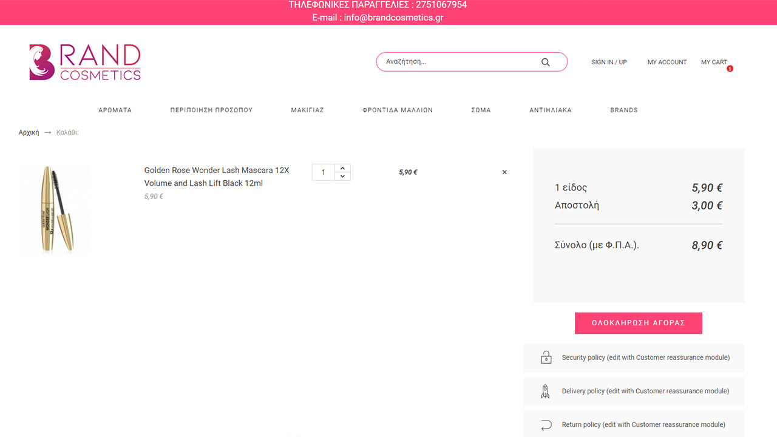Open the ΑΡΩΜΑΤΑ menu
The height and width of the screenshot is (437, 777).
click(x=115, y=110)
